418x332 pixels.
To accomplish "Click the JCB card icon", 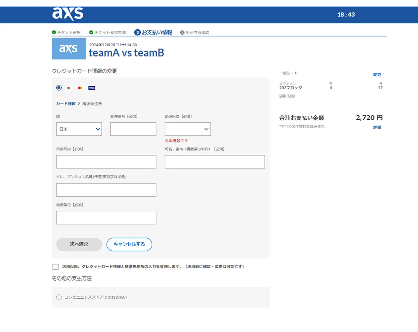I will 69,88.
